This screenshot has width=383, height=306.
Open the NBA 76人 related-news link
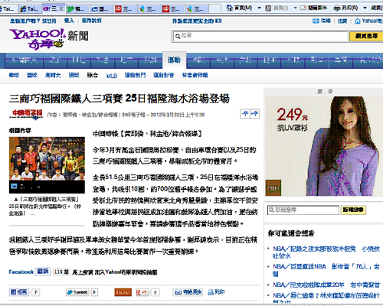326,270
